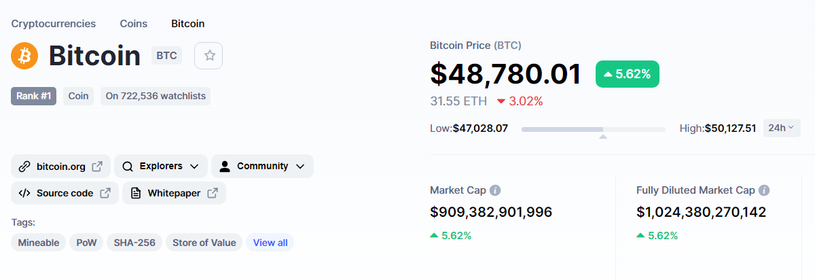Click the person icon in Community
Viewport: 815px width, 280px height.
225,166
